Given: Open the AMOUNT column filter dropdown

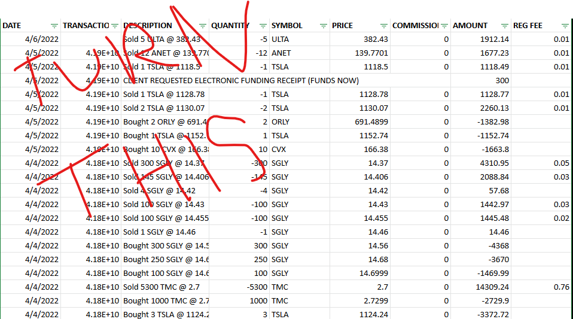Looking at the screenshot, I should coord(505,26).
